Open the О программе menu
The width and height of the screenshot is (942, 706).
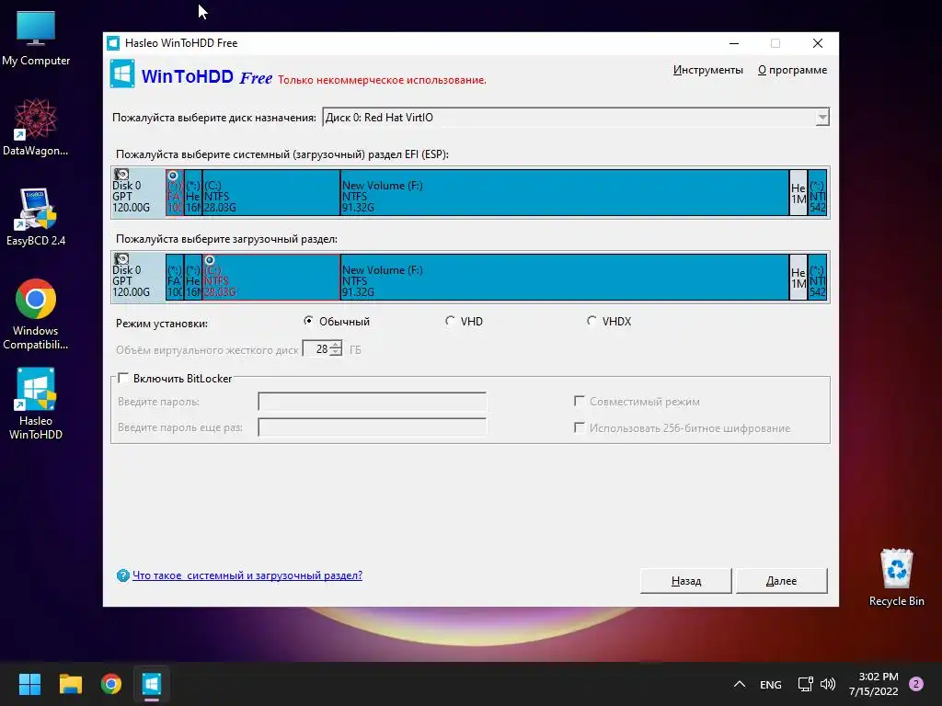(792, 70)
